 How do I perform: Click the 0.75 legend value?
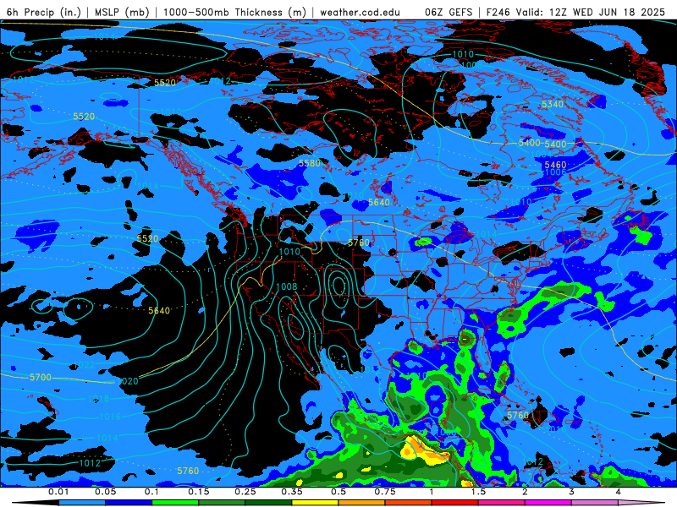click(385, 492)
